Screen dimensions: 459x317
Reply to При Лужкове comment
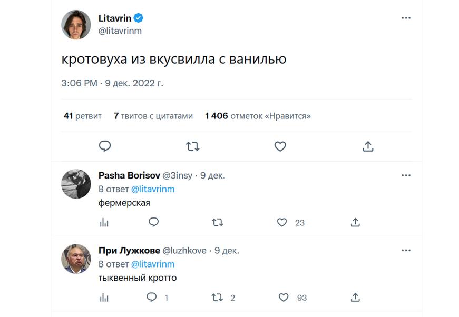[152, 298]
